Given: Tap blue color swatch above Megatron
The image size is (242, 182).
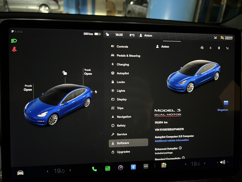Looking at the screenshot, I should coord(226,103).
